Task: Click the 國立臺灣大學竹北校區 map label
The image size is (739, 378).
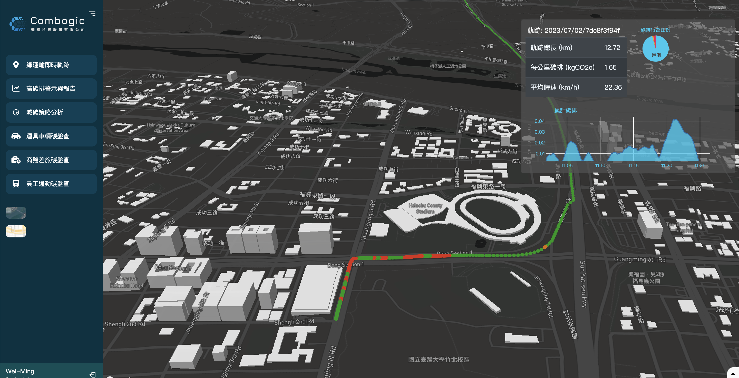Action: coord(438,359)
